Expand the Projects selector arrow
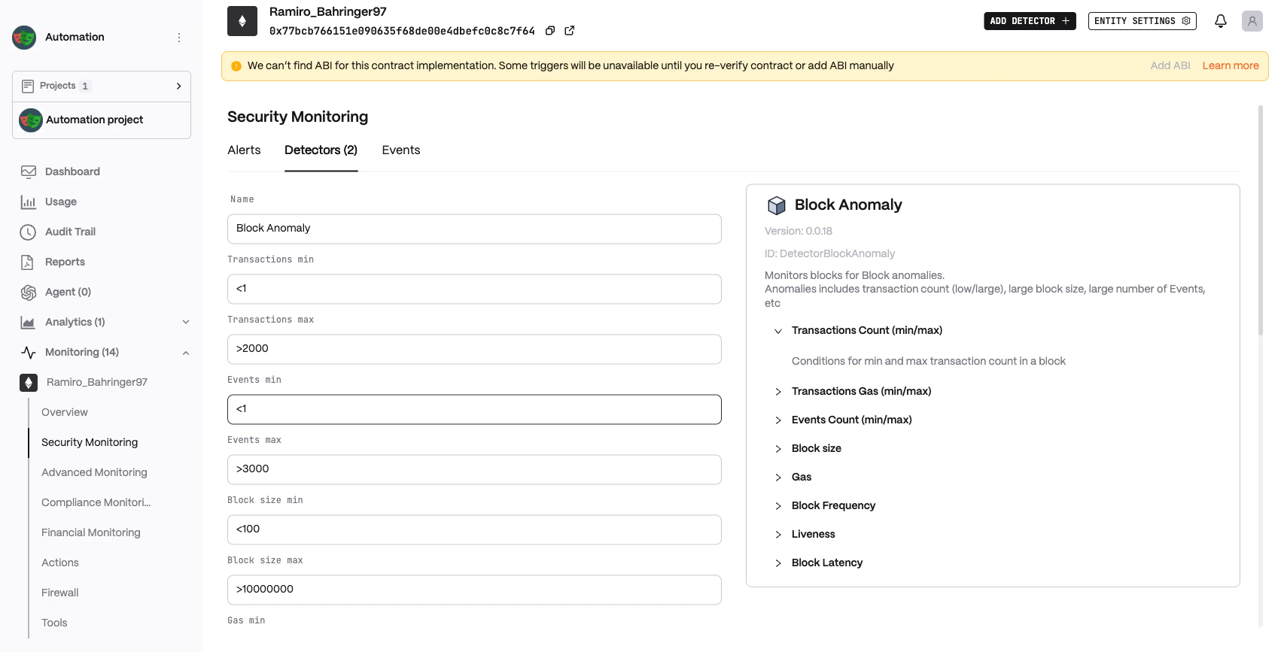The image size is (1287, 652). pyautogui.click(x=178, y=86)
